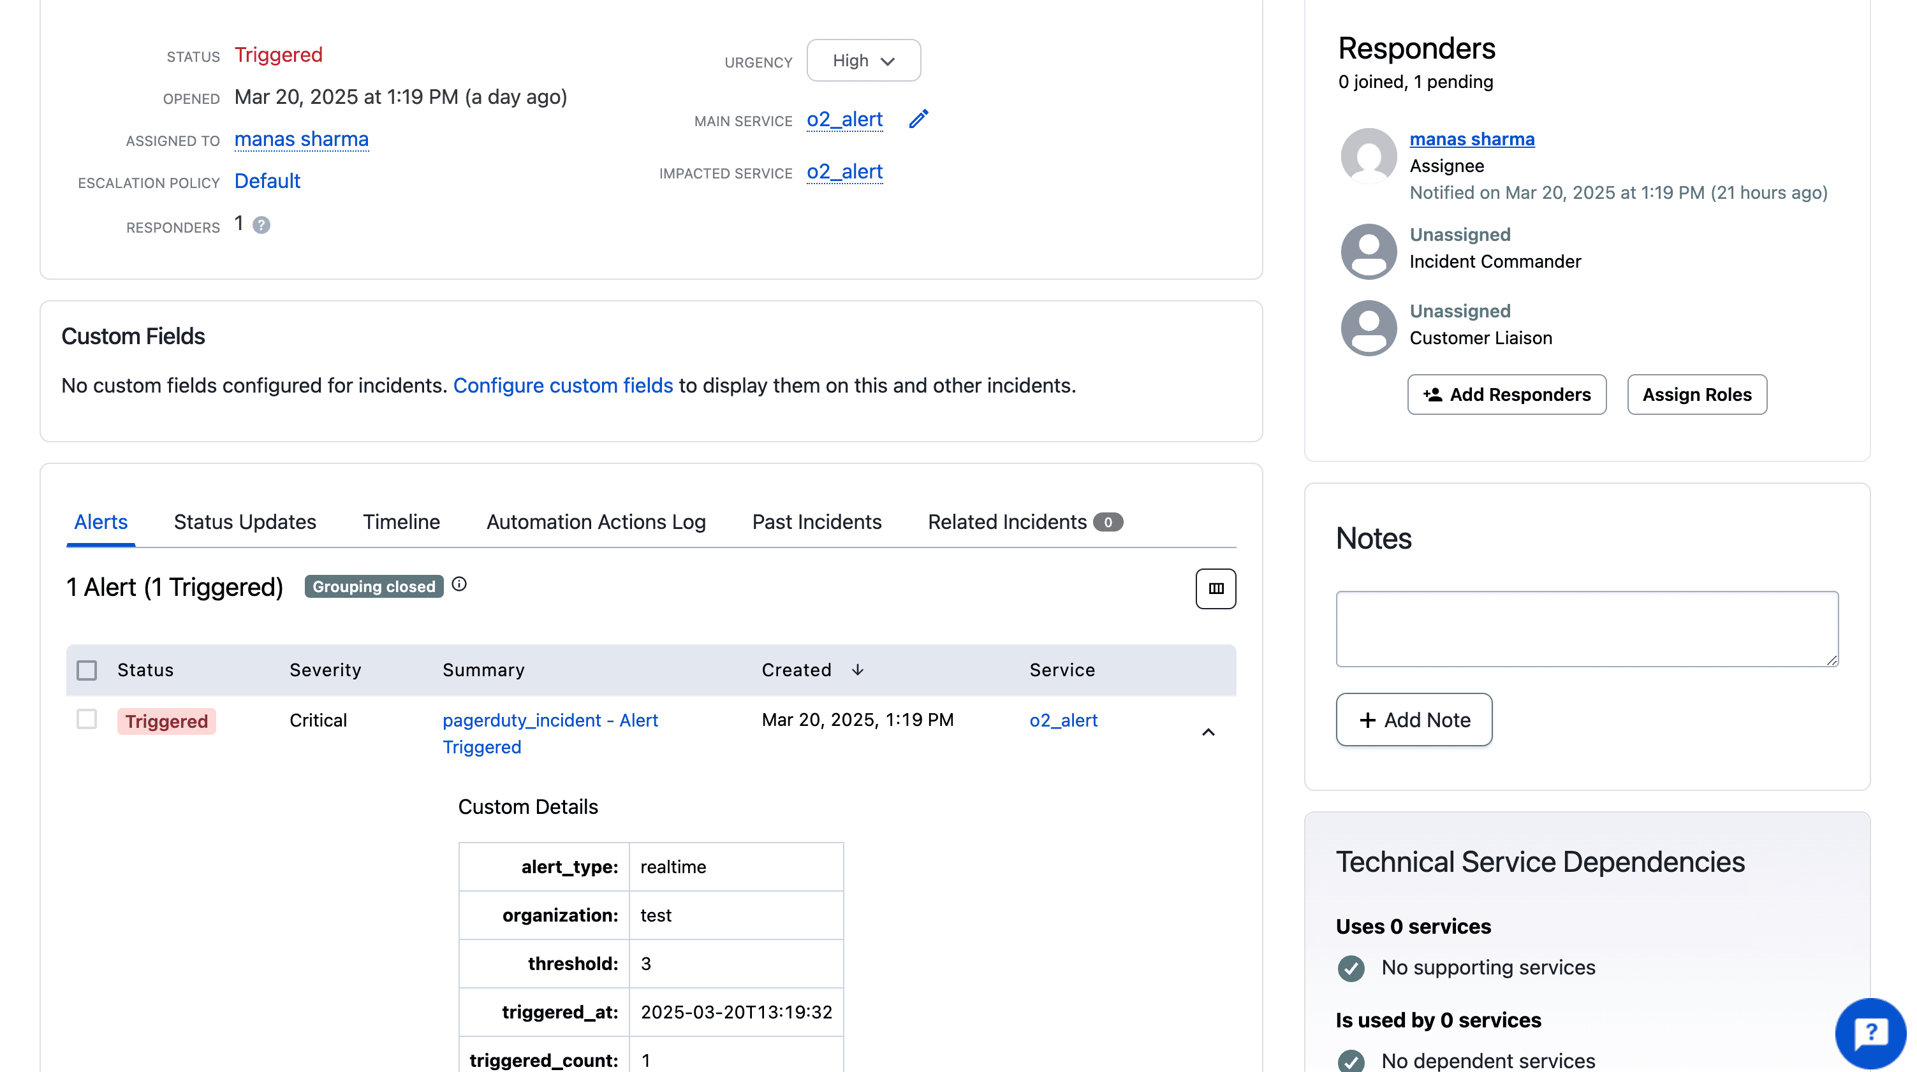This screenshot has width=1917, height=1072.
Task: Click manas sharma's avatar in Responders
Action: tap(1368, 156)
